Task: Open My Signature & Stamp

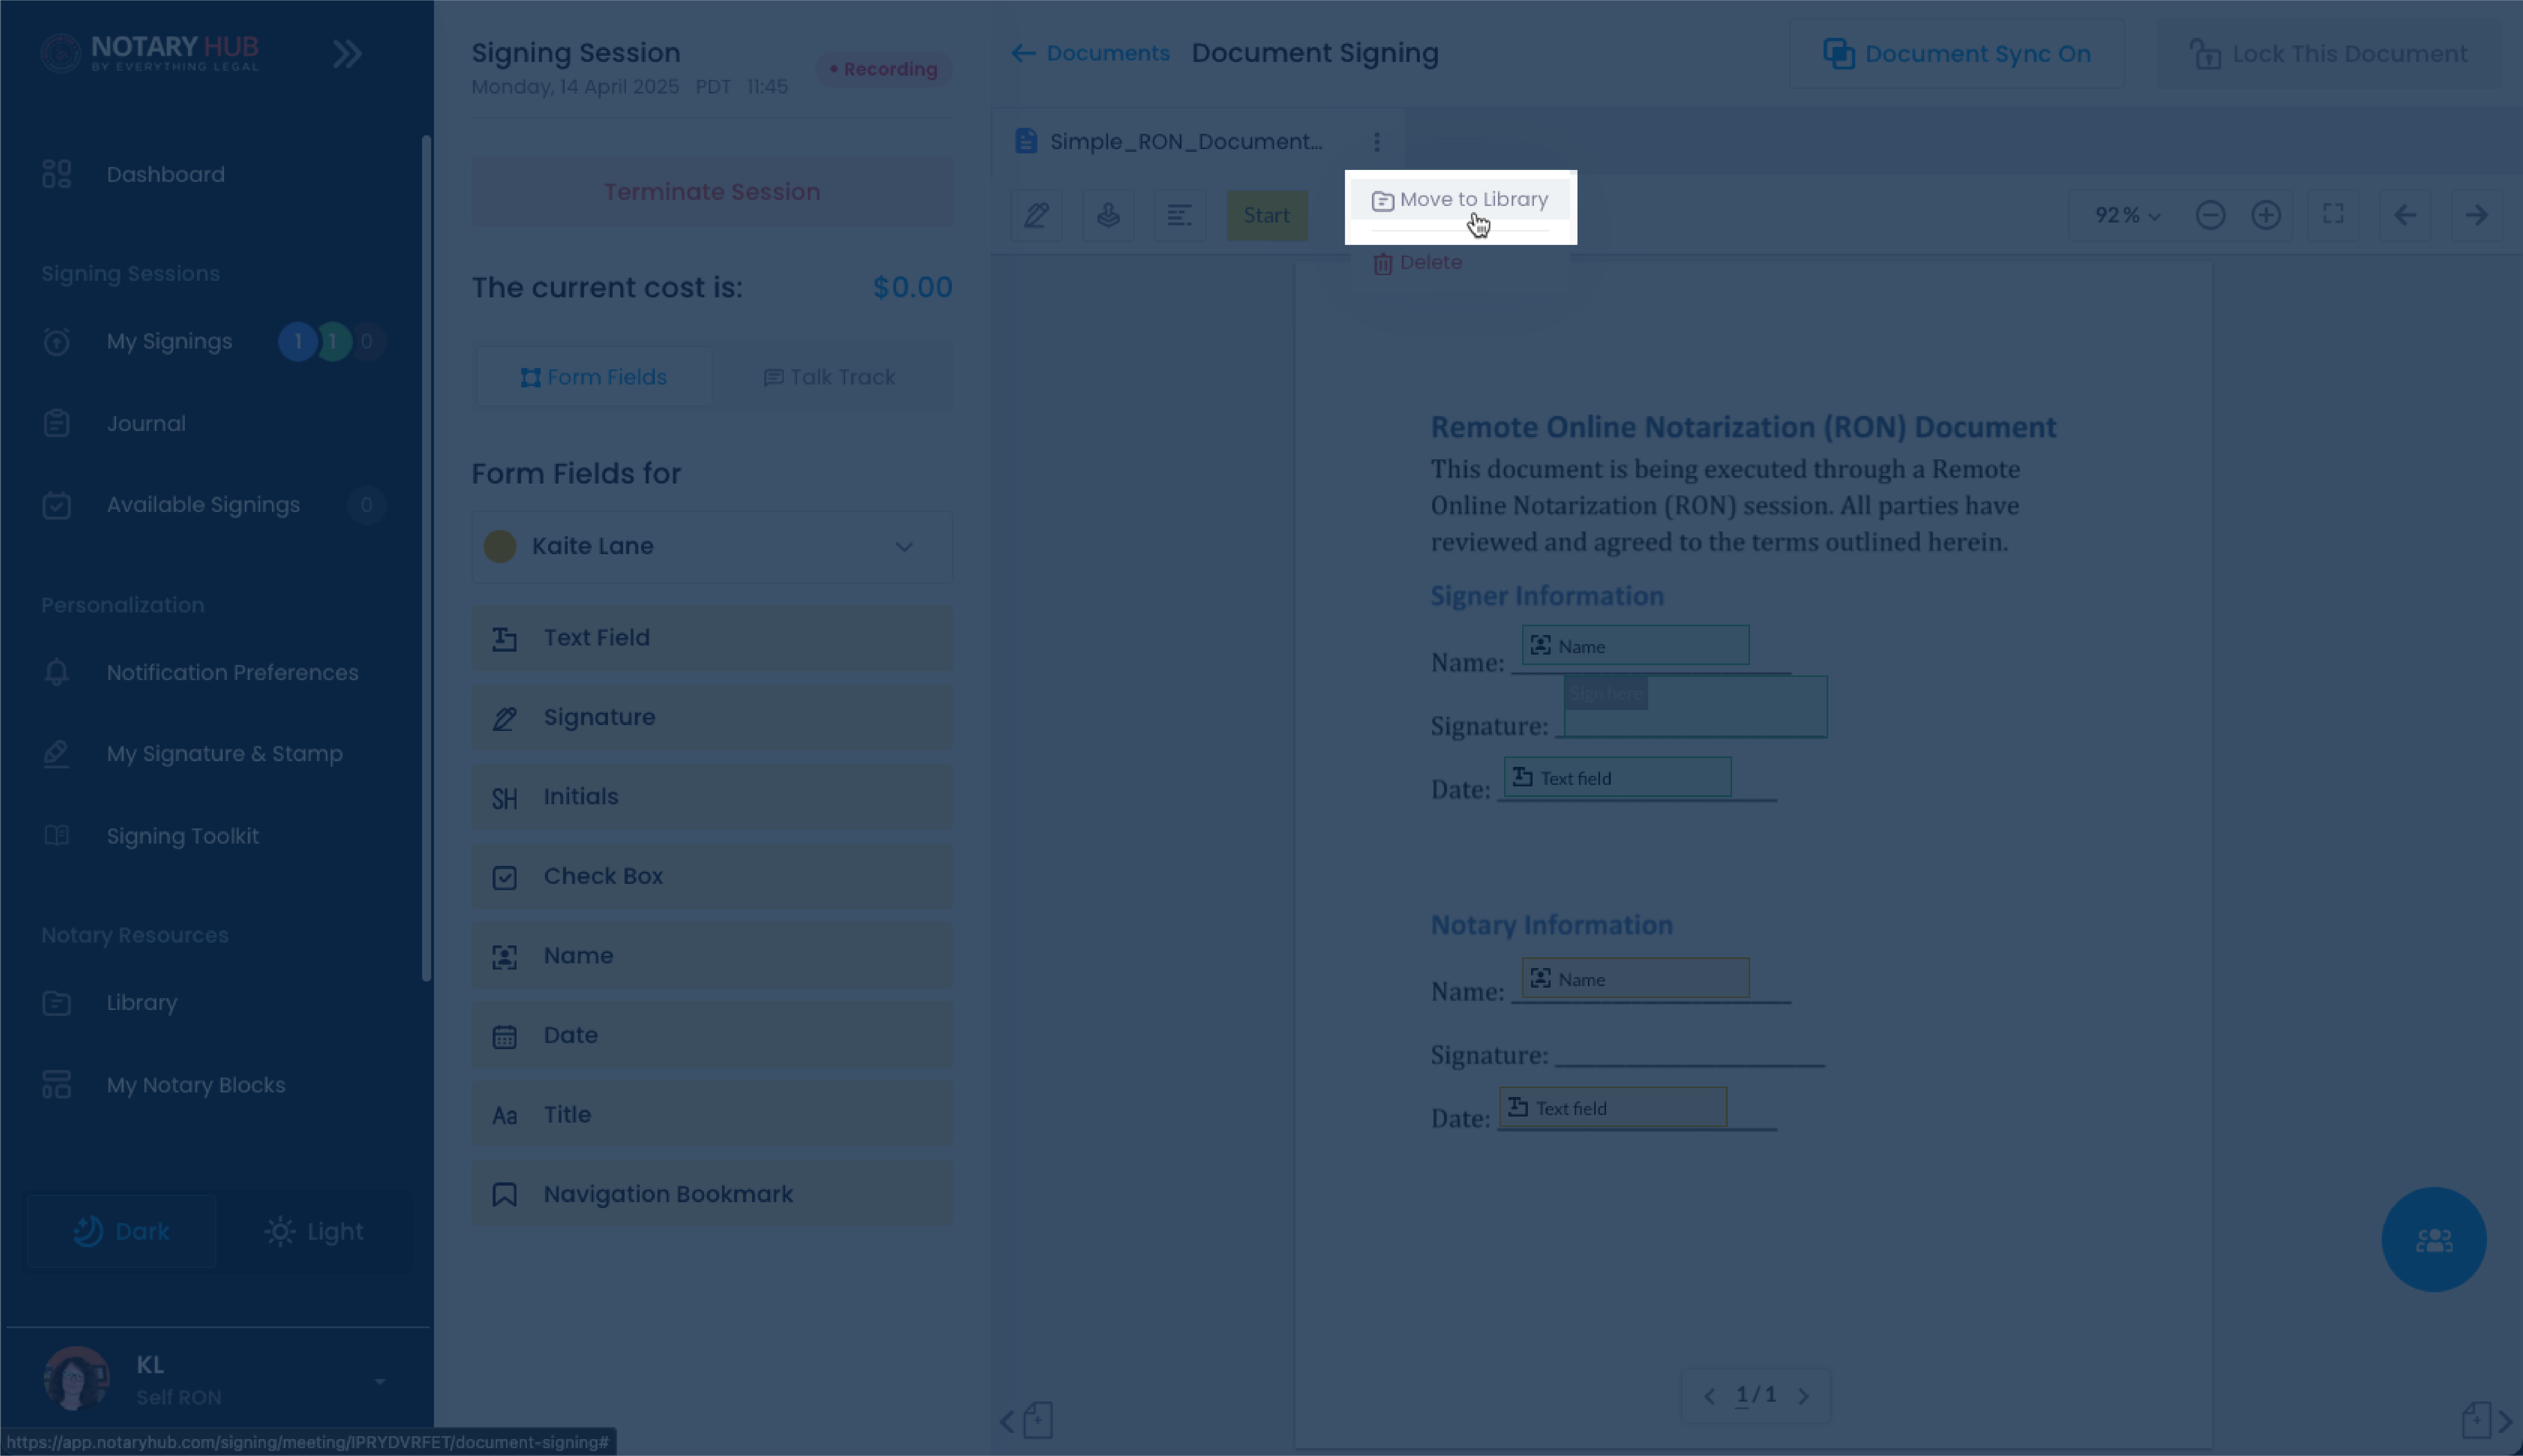Action: coord(224,754)
